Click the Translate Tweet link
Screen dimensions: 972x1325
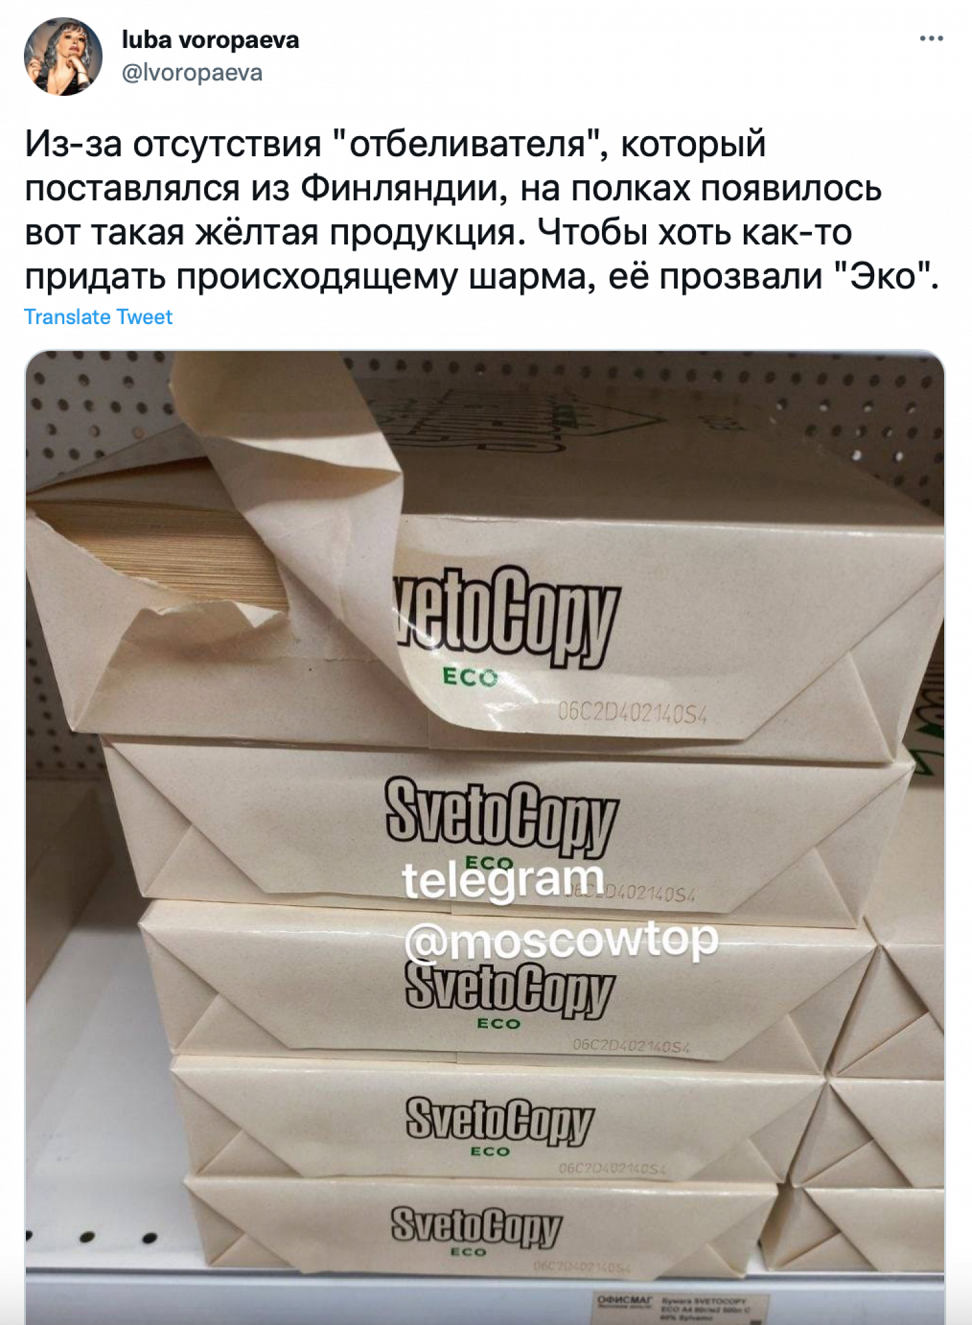[x=98, y=317]
